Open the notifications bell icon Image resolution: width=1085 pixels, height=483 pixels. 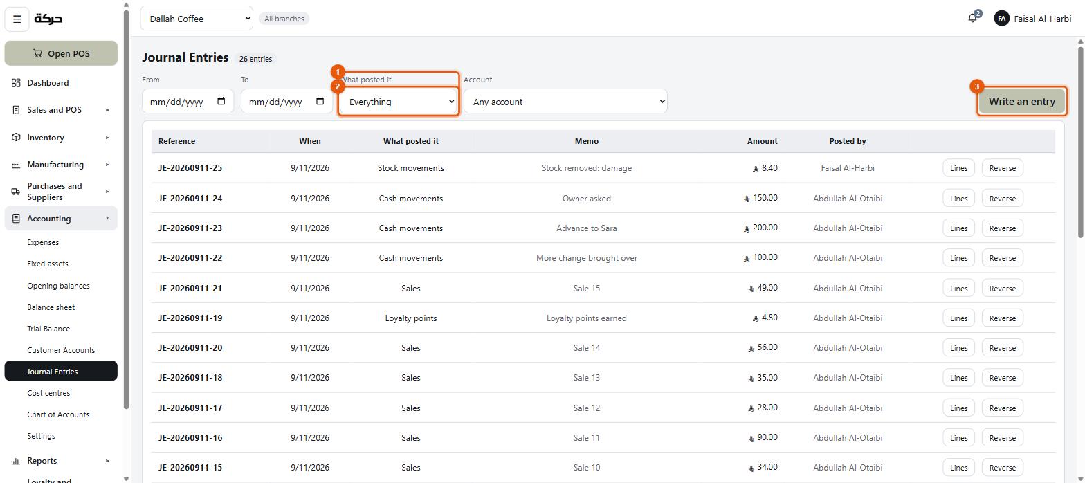[x=972, y=19]
